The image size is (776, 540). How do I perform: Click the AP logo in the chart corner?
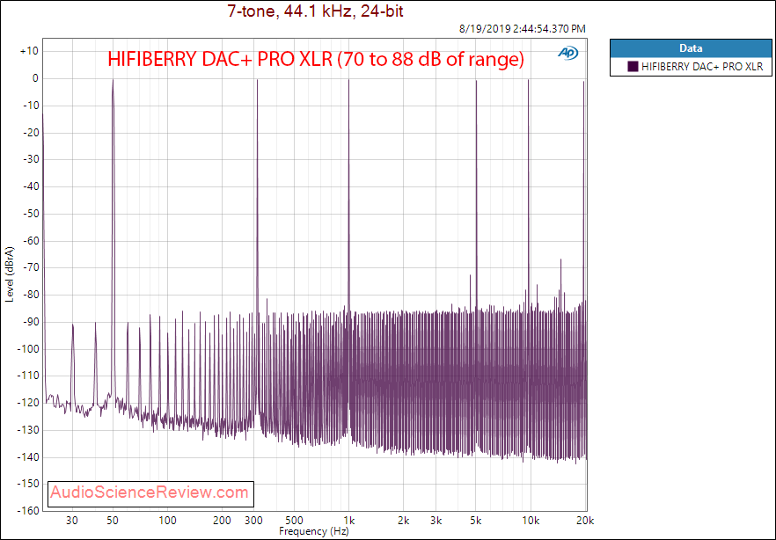567,53
